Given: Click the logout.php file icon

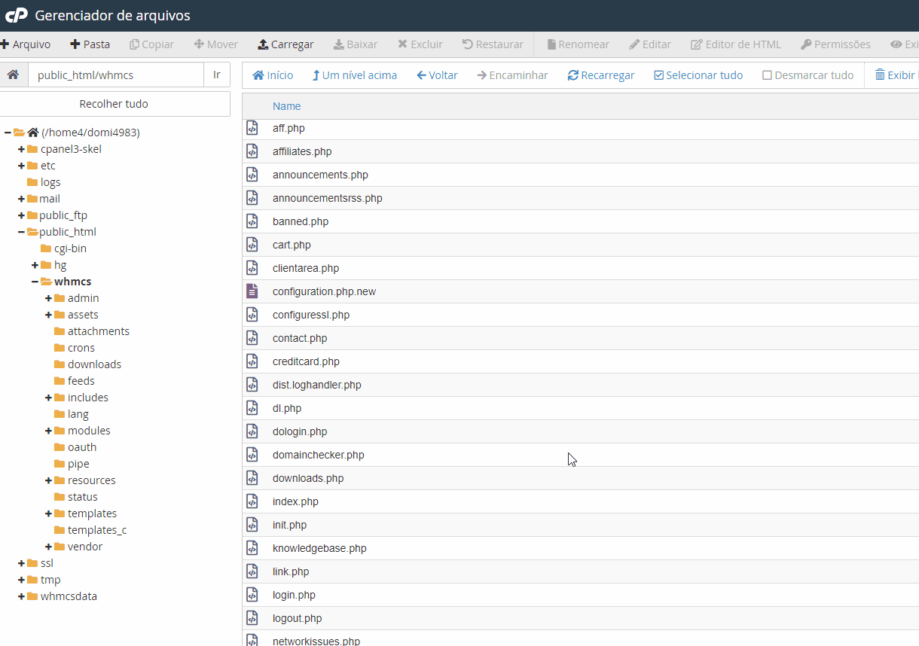Looking at the screenshot, I should (252, 618).
